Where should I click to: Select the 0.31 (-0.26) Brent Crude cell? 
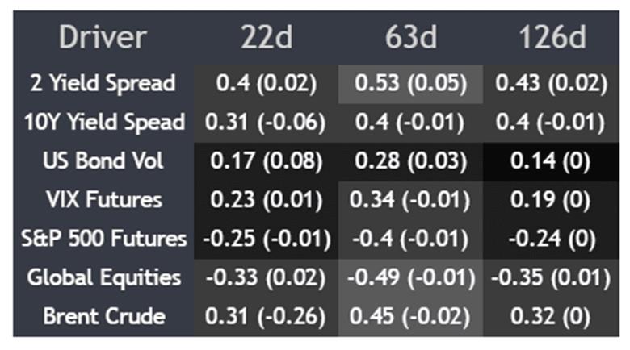[266, 317]
